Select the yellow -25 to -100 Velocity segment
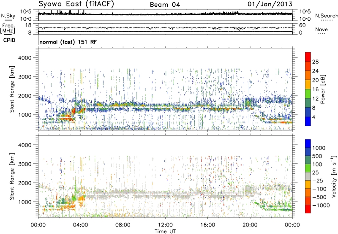Image resolution: width=338 pixels, height=234 pixels. click(308, 185)
